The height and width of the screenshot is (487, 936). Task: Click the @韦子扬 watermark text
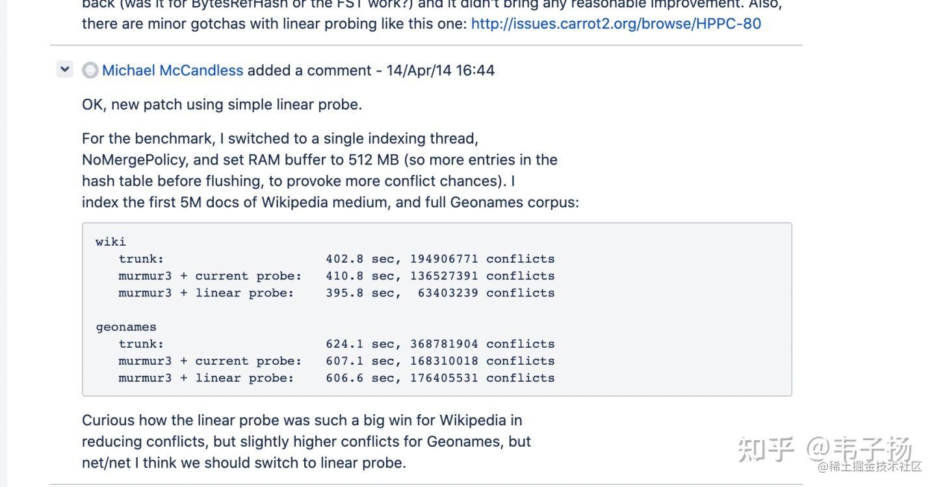(x=859, y=448)
